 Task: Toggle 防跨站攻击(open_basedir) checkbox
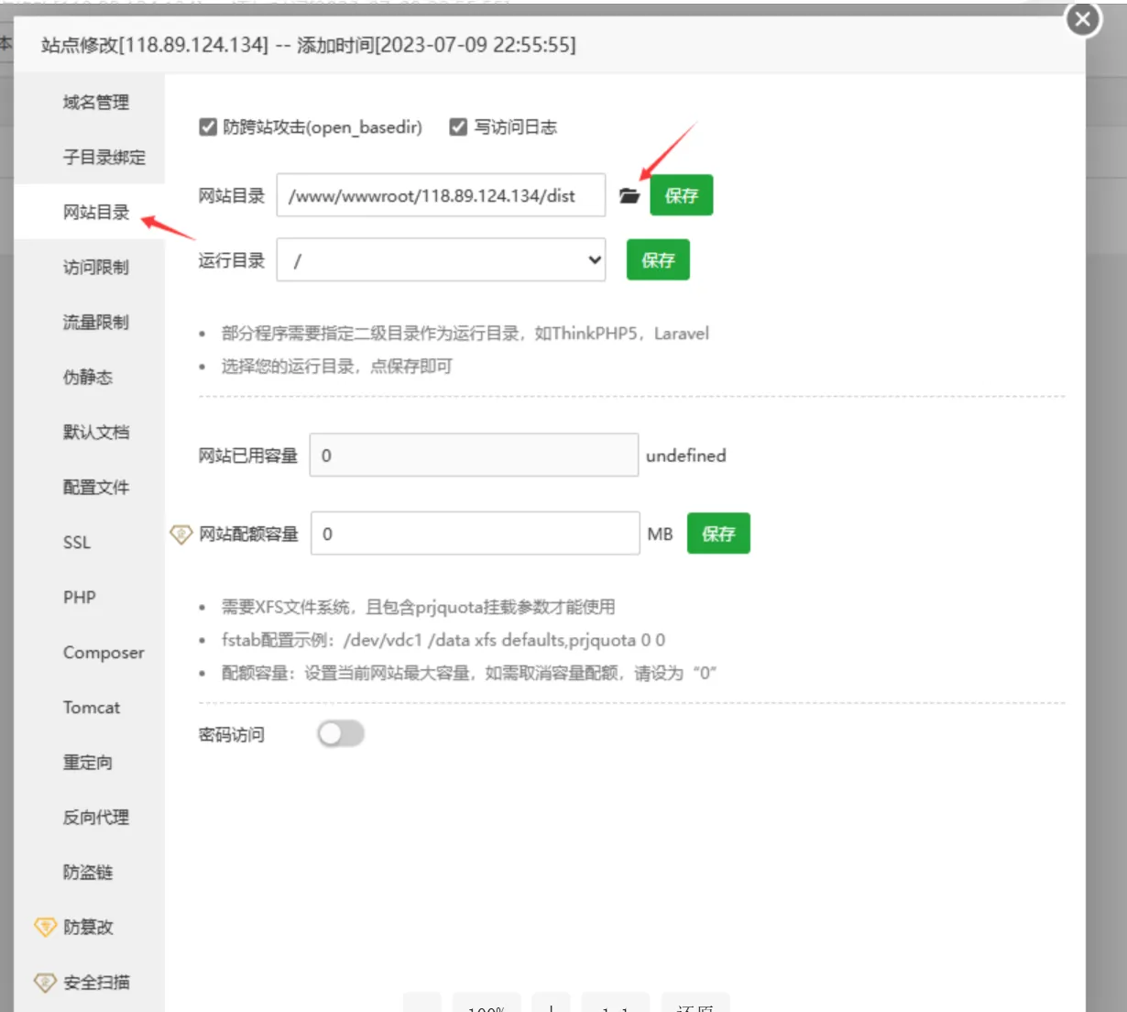[x=208, y=127]
